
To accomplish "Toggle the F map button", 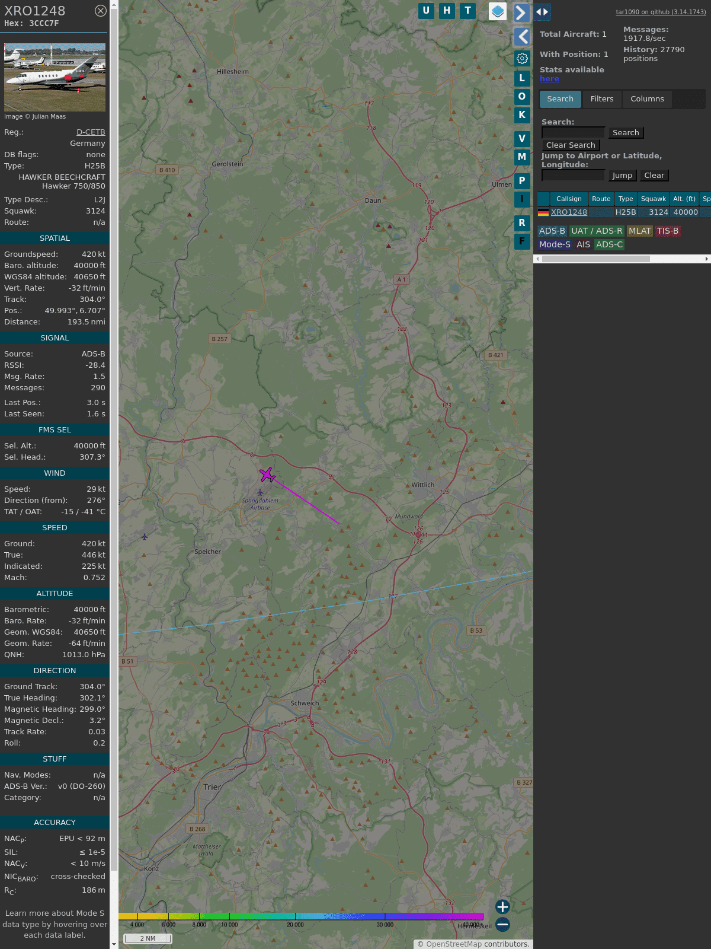I will pyautogui.click(x=522, y=241).
